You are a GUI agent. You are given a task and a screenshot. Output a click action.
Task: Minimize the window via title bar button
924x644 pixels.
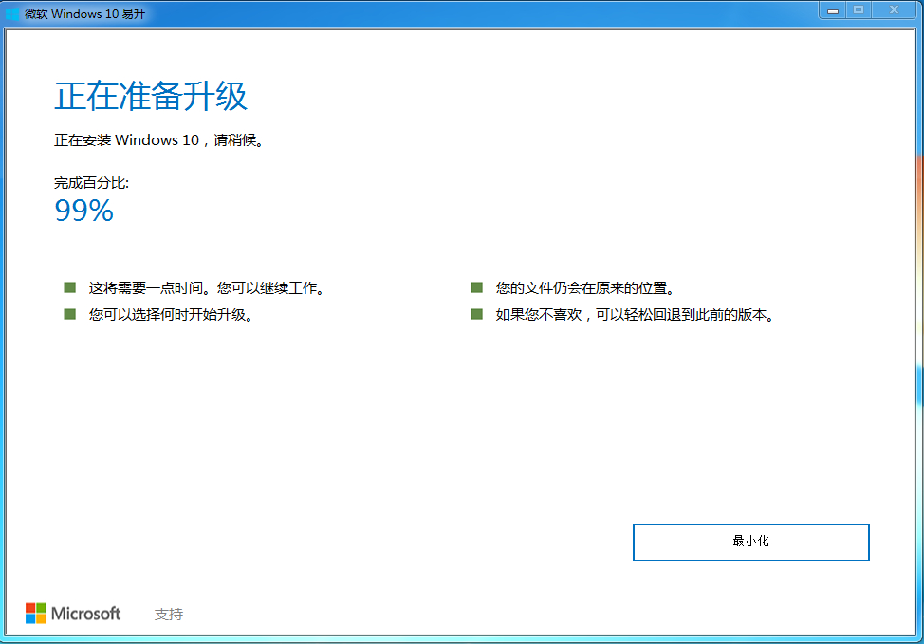pyautogui.click(x=833, y=10)
